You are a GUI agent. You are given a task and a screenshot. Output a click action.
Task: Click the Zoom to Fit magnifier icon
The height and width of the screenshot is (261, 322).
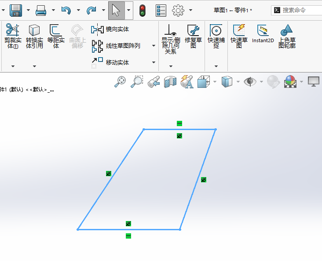click(120, 81)
